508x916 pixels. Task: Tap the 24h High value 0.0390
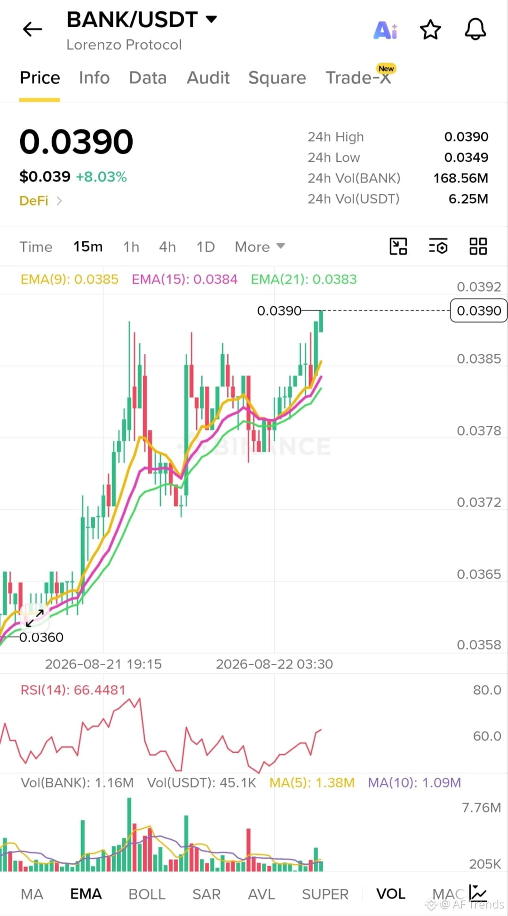[x=466, y=137]
